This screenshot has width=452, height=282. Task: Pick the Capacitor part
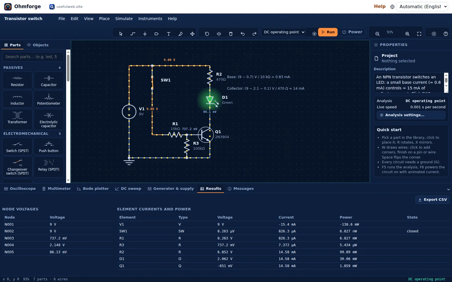49,81
